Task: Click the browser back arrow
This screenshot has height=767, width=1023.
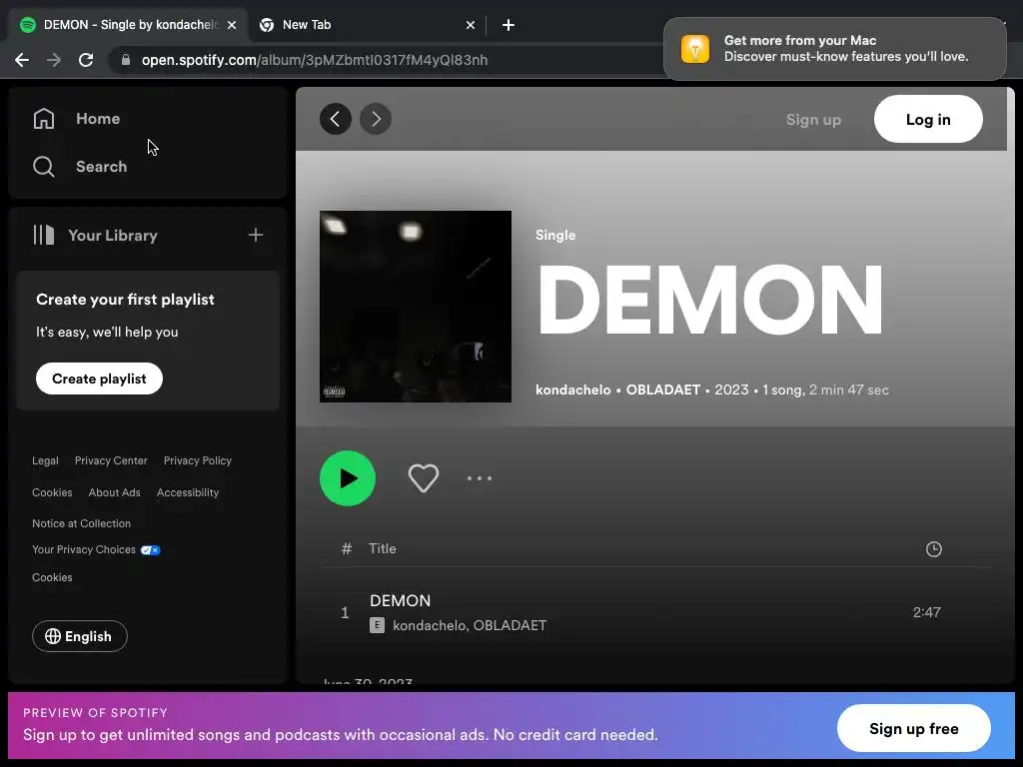Action: pyautogui.click(x=22, y=60)
